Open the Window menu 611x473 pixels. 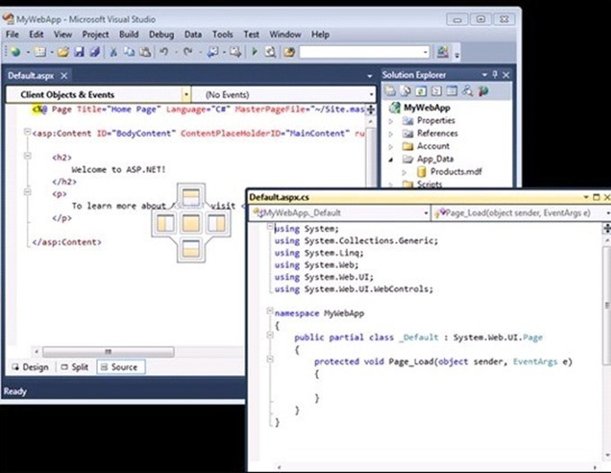click(x=285, y=34)
